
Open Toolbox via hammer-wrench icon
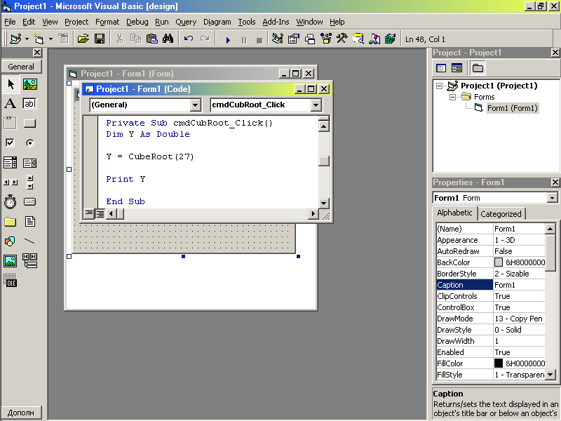(x=342, y=39)
